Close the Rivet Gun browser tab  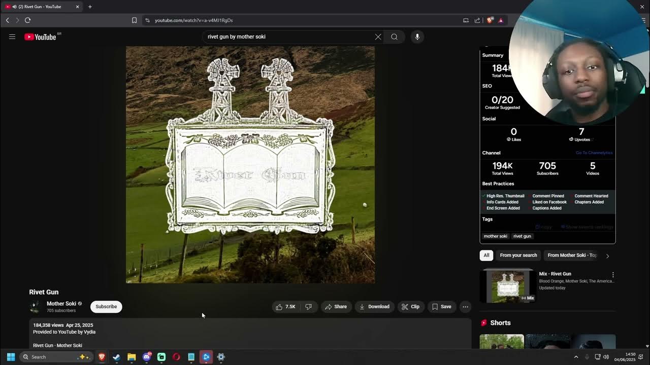point(77,7)
